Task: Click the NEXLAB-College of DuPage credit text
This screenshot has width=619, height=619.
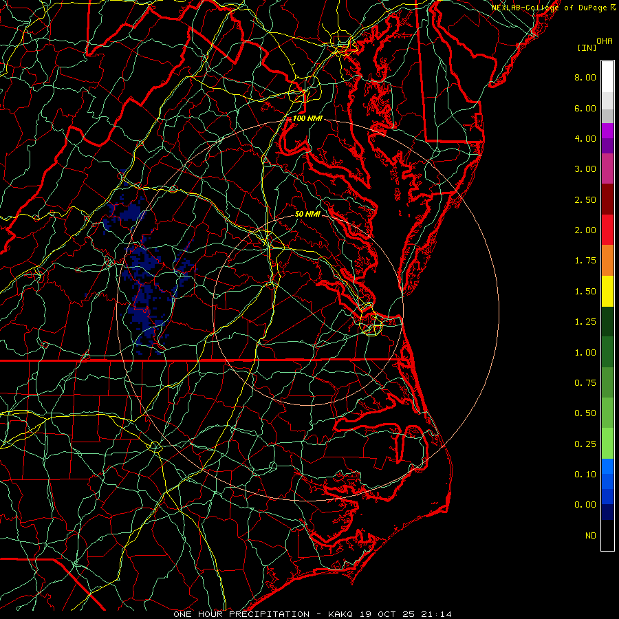Action: [553, 8]
